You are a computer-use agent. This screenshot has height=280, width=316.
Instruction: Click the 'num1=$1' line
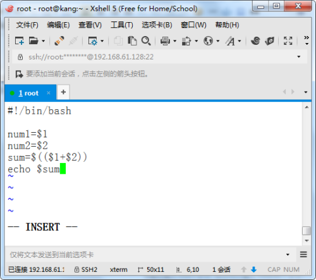[28, 134]
